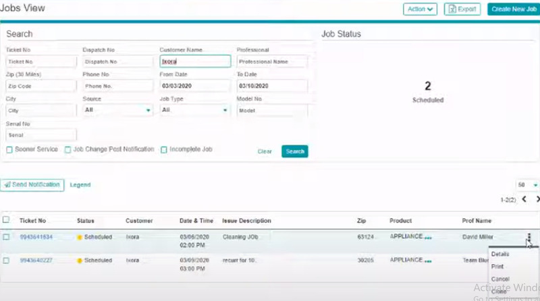
Task: Select checkbox for ticket 9943641634
Action: tap(6, 237)
